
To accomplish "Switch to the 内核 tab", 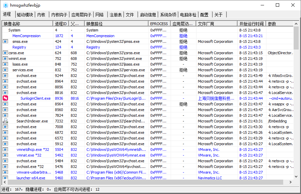I will click(41, 15).
